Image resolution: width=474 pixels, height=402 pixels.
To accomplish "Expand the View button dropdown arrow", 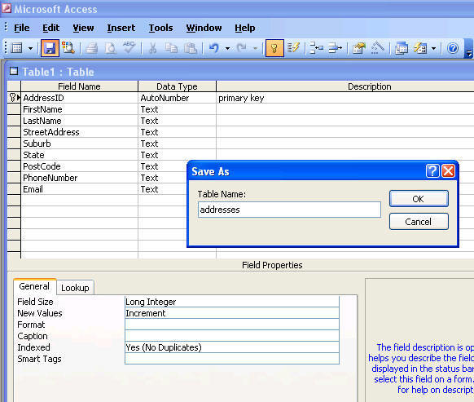I will click(x=30, y=48).
